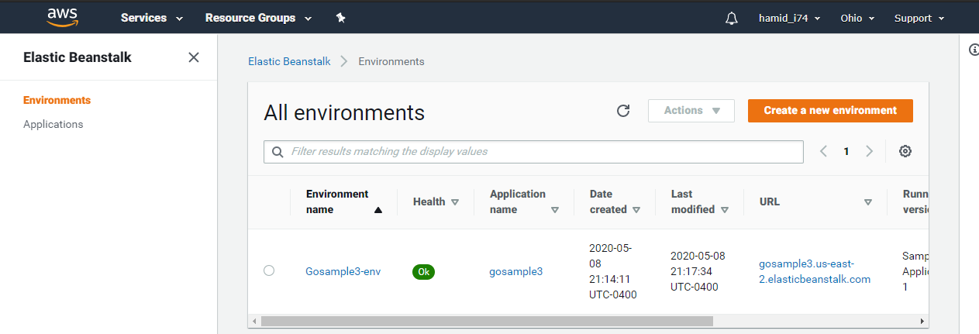The image size is (979, 334).
Task: Open the Actions dropdown button
Action: pos(691,111)
